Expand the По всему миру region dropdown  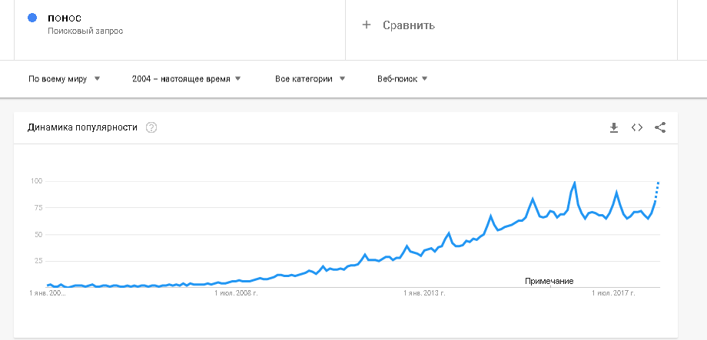pos(65,78)
